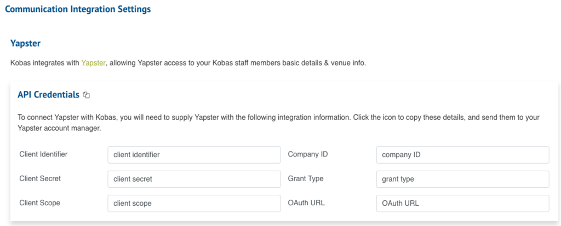Click the OAuth URL label

tap(306, 203)
